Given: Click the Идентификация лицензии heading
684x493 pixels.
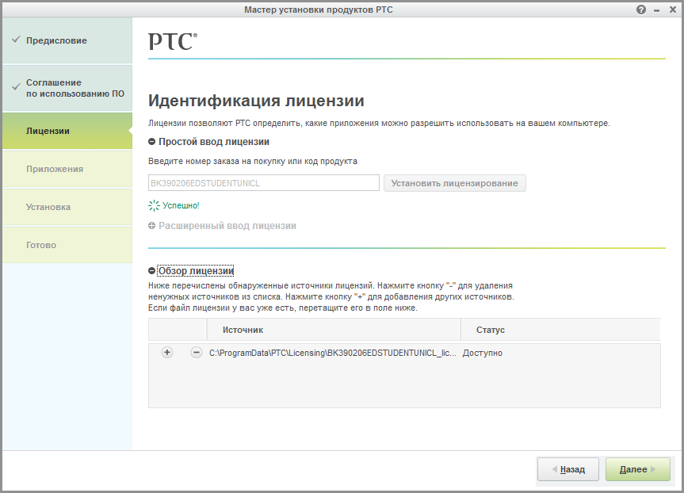Looking at the screenshot, I should [x=256, y=101].
